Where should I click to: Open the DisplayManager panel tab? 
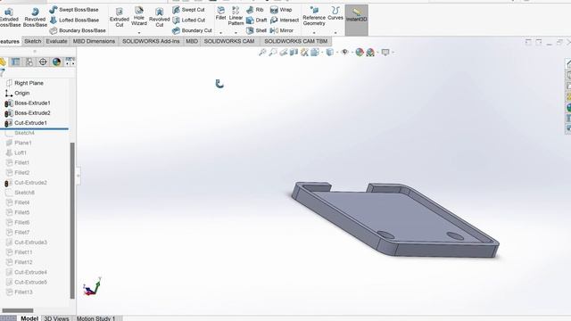56,62
